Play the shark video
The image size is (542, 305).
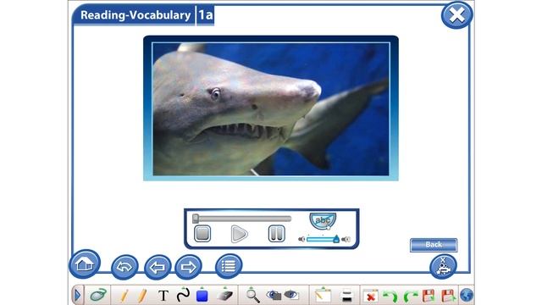[x=239, y=234]
